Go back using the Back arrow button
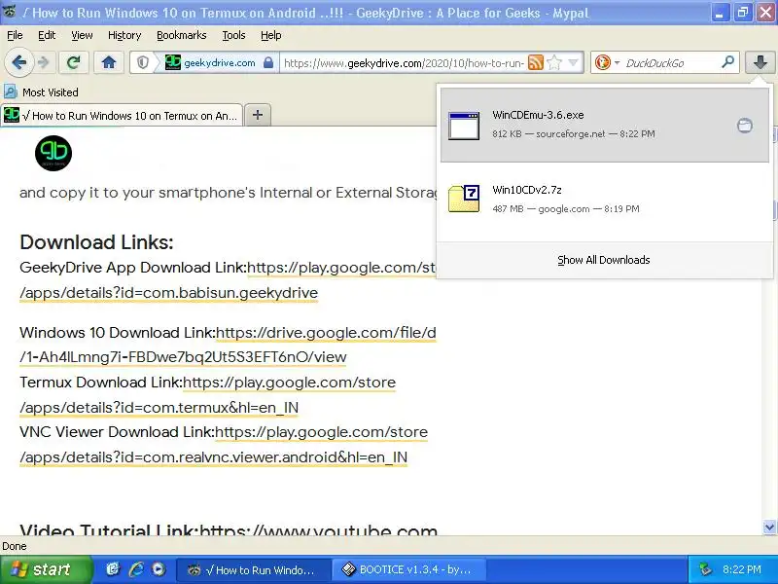This screenshot has width=778, height=584. point(18,62)
